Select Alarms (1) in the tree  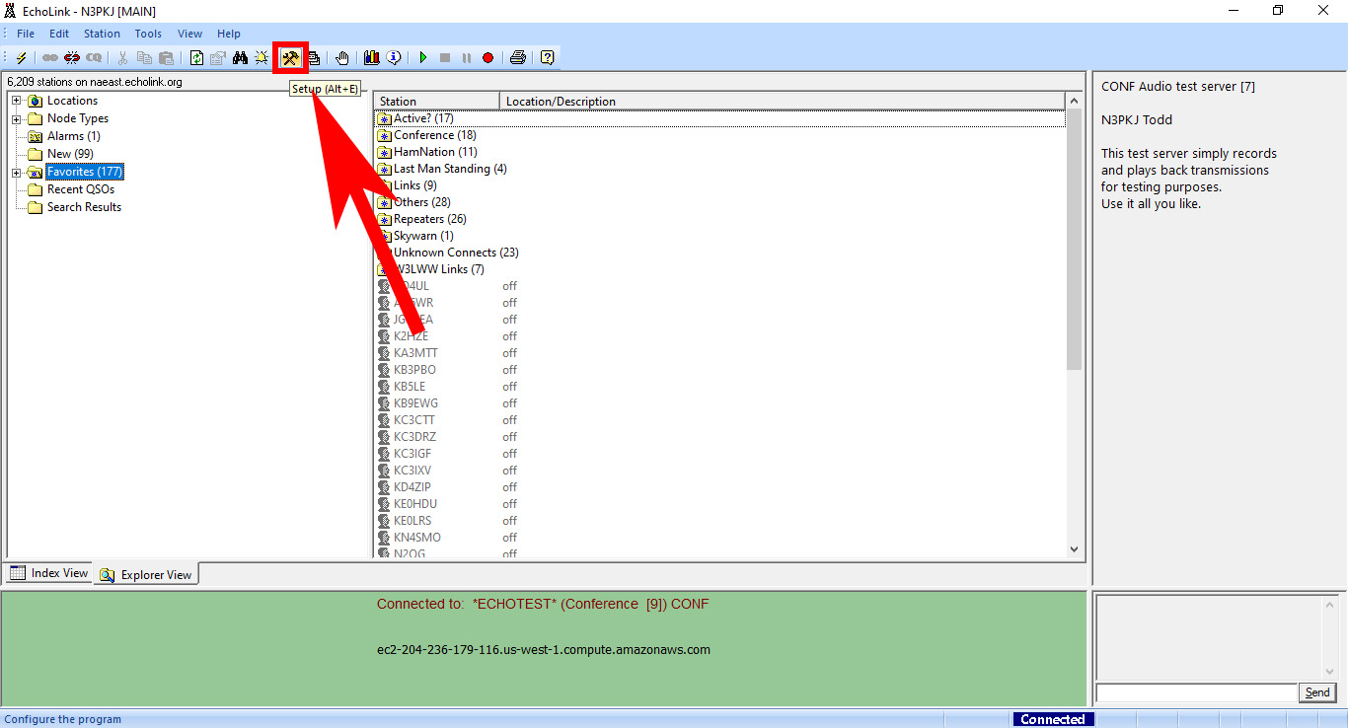point(73,136)
